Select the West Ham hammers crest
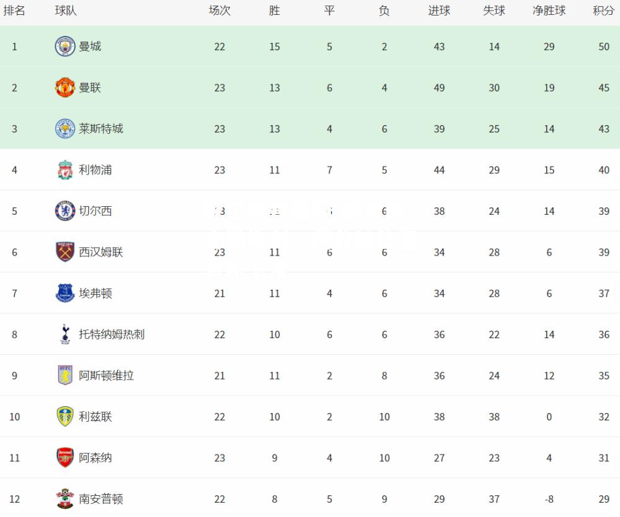Viewport: 620px width, 517px height. (x=65, y=252)
